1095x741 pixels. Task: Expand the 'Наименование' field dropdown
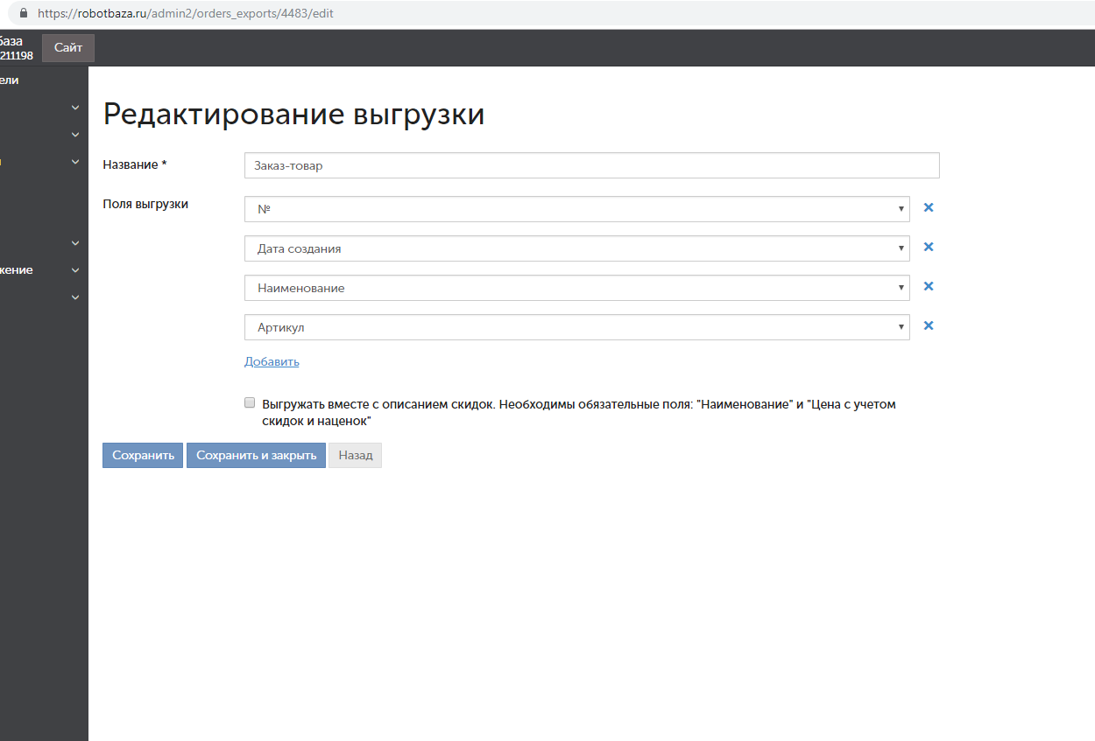click(x=577, y=288)
